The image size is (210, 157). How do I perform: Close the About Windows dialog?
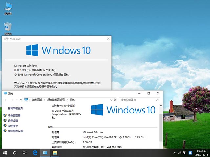[x=108, y=39]
